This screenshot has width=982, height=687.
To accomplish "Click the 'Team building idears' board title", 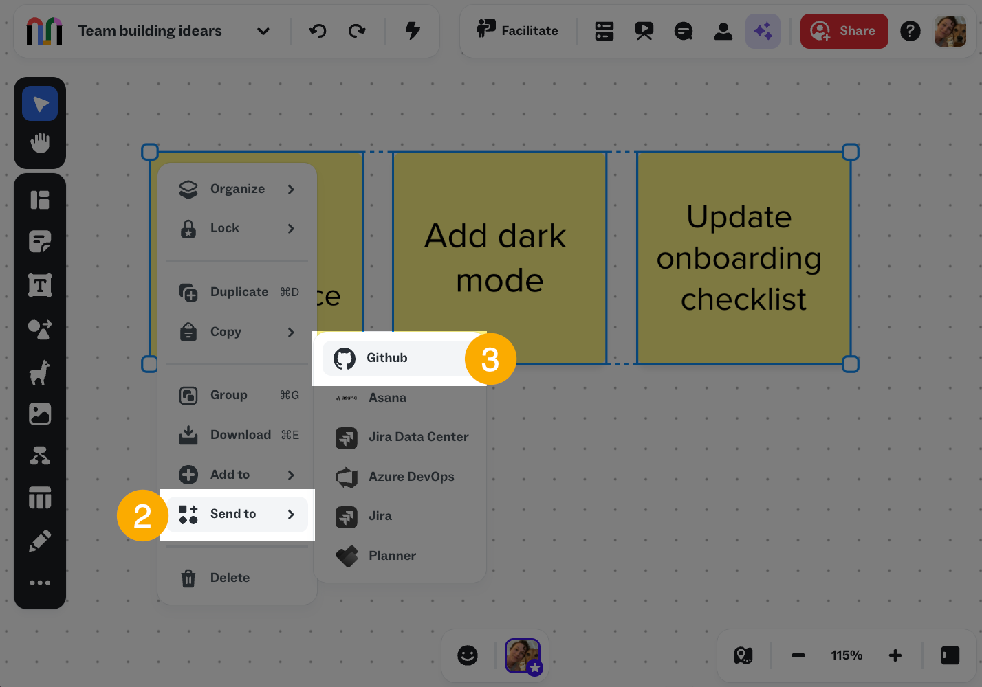I will (150, 31).
